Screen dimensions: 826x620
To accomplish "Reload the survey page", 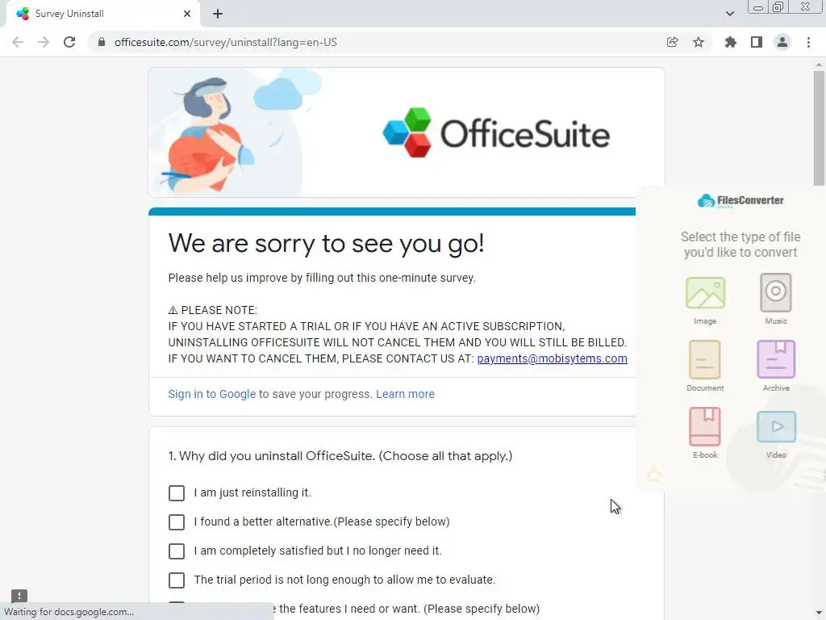I will coord(69,42).
